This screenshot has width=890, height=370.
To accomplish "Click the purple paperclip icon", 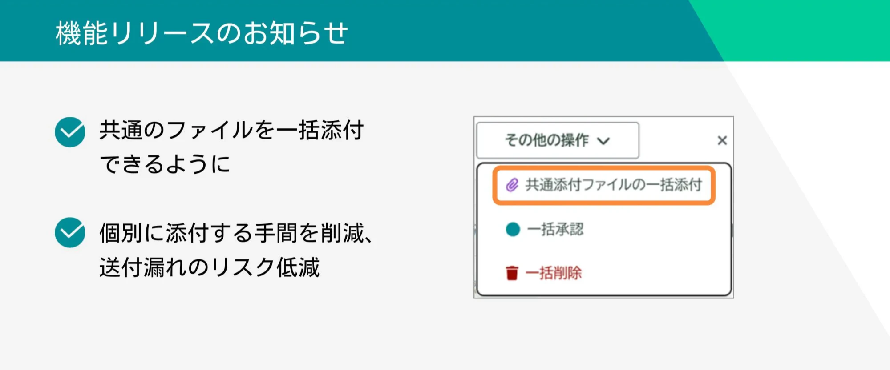I will pyautogui.click(x=512, y=185).
